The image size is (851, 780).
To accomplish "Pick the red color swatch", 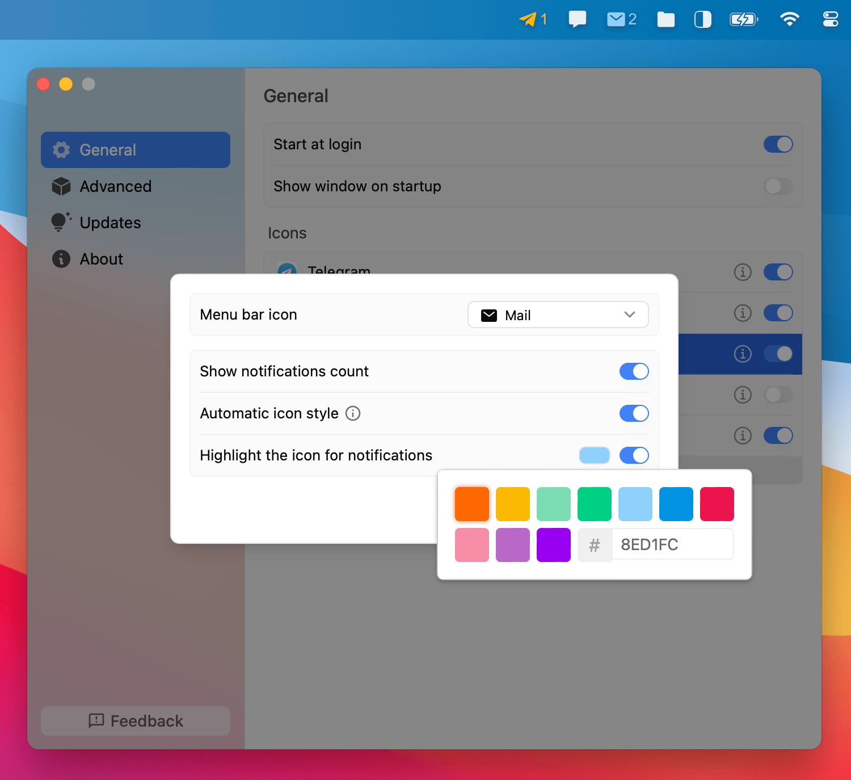I will click(x=717, y=504).
